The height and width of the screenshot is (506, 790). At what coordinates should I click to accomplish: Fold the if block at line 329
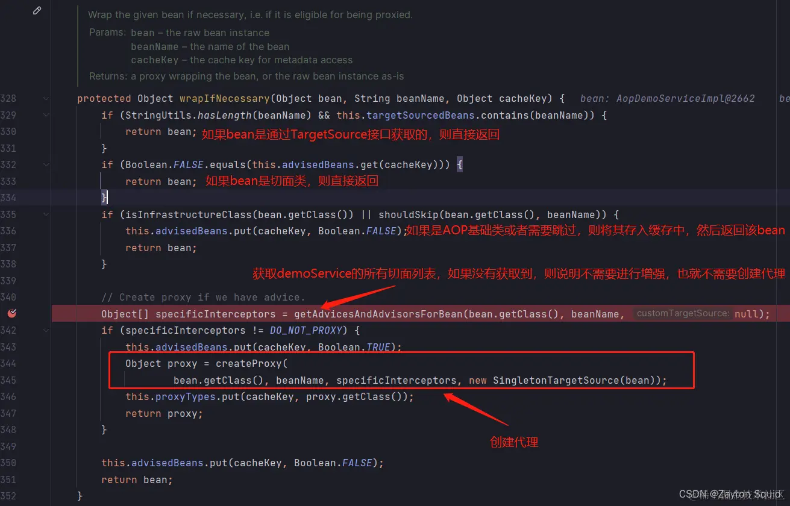46,115
